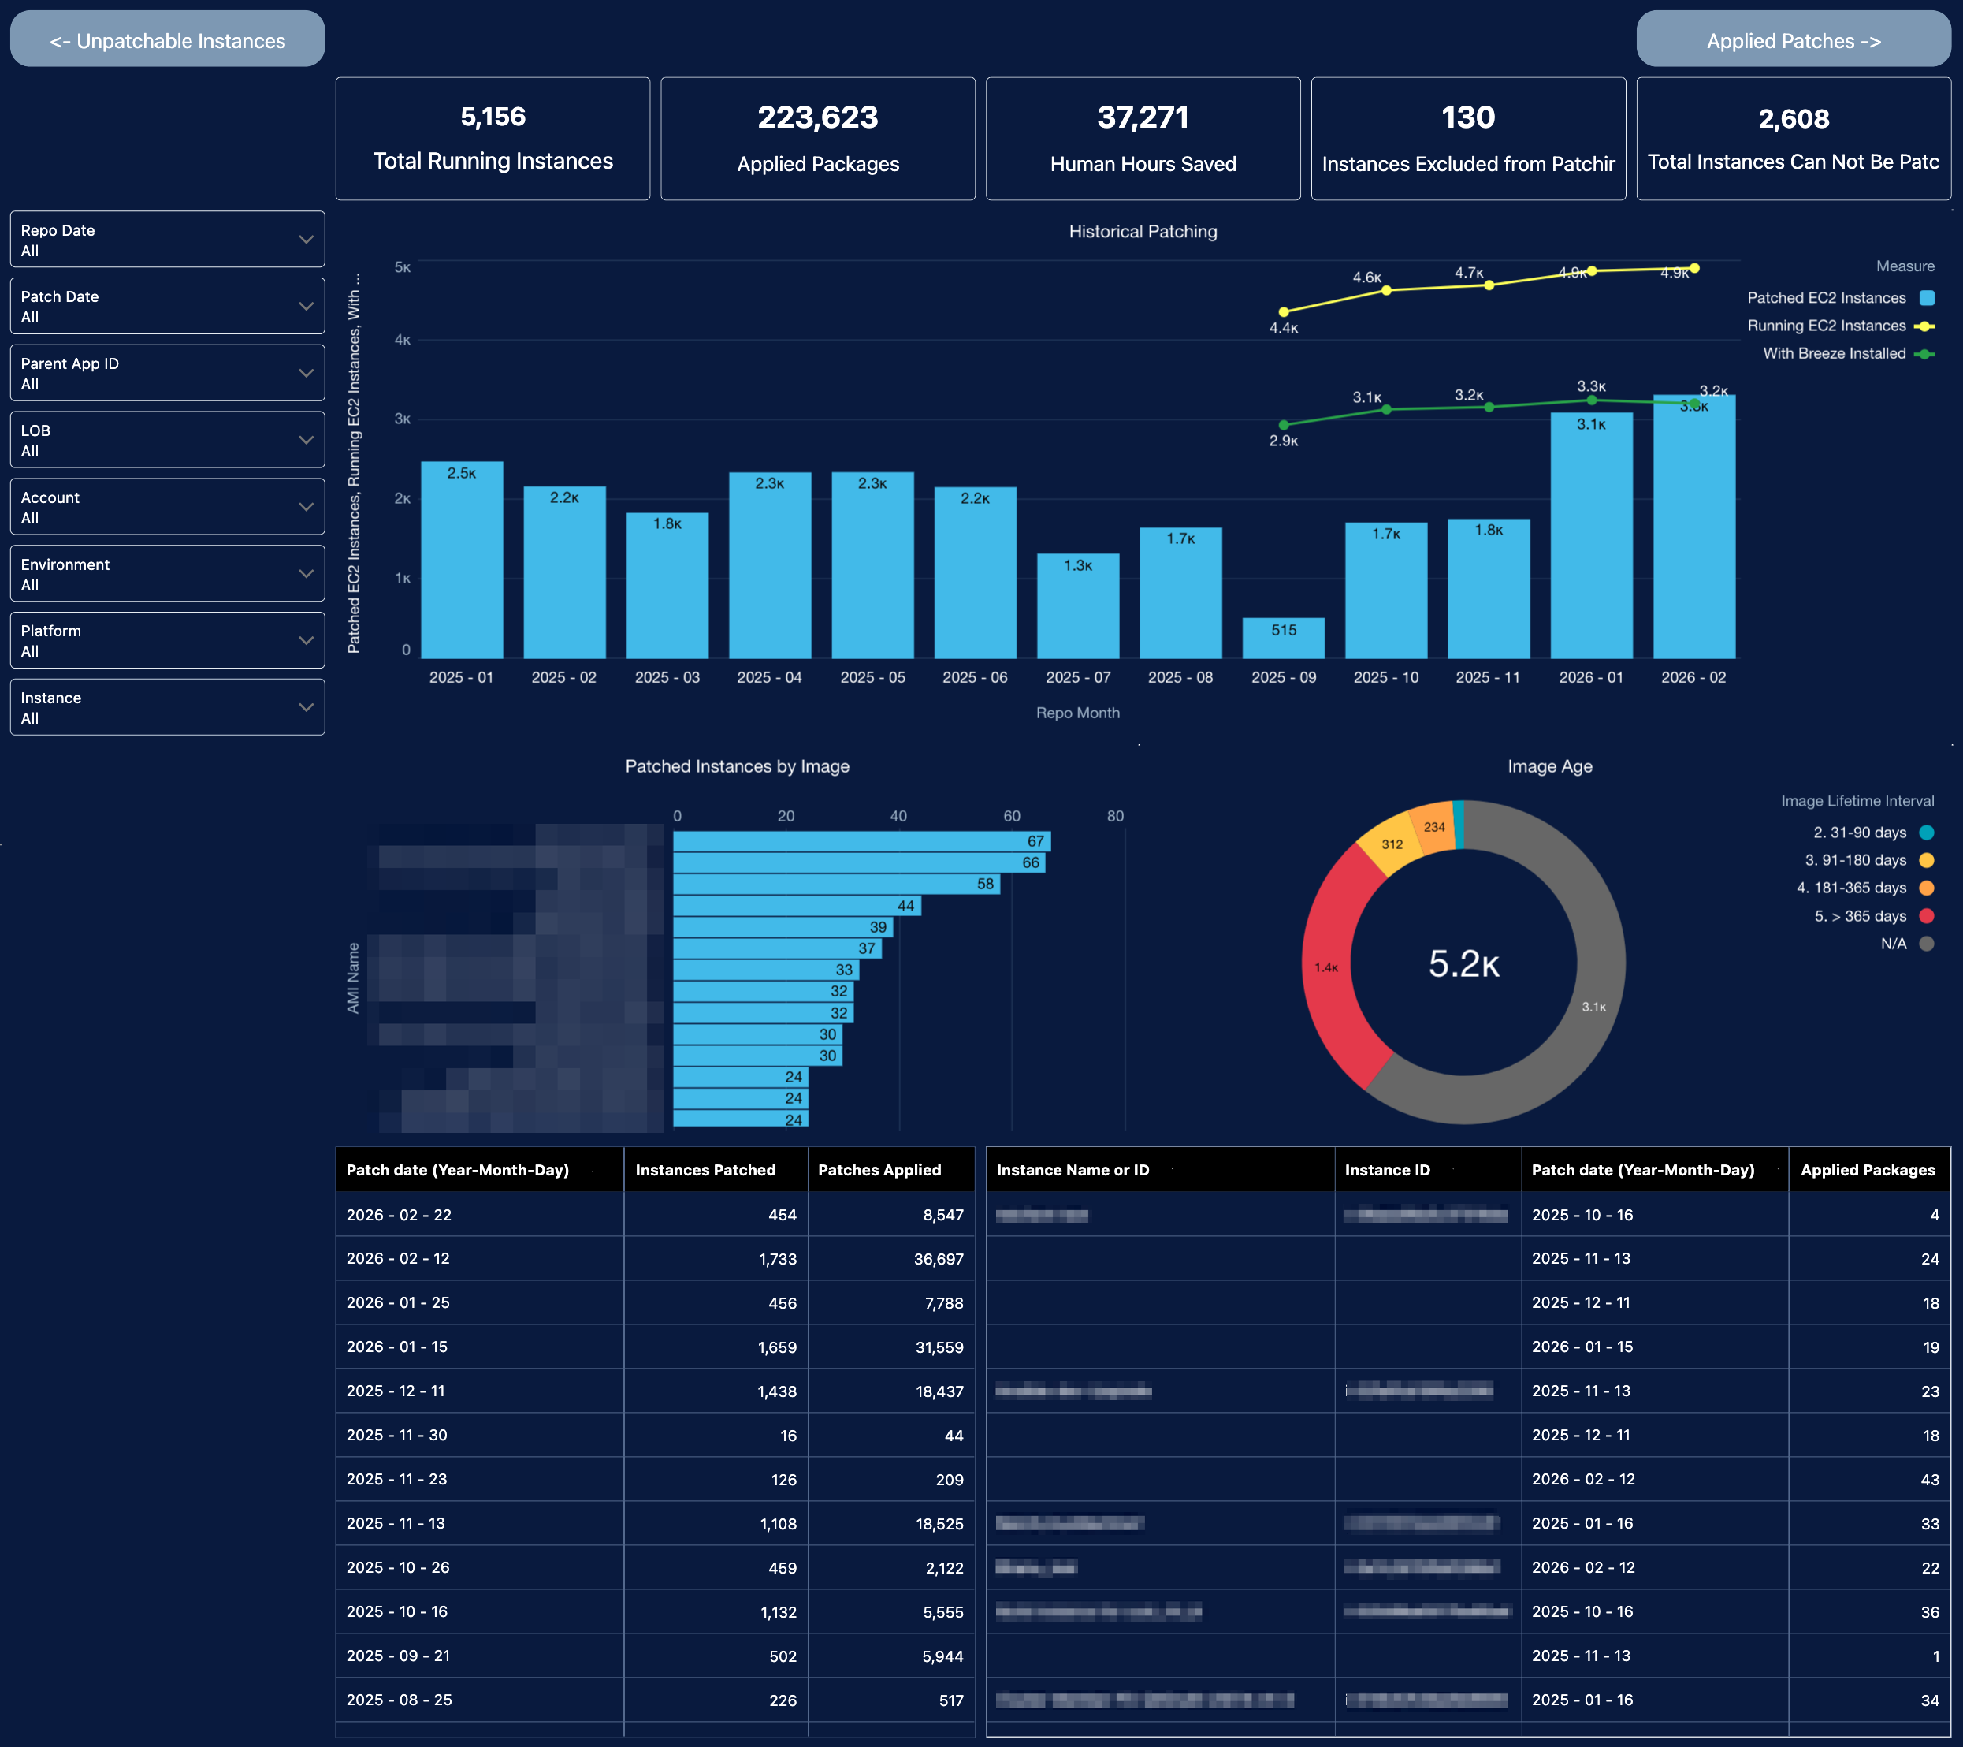Toggle Patched EC2 Instances legend swatch
The width and height of the screenshot is (1963, 1747).
click(x=1927, y=298)
